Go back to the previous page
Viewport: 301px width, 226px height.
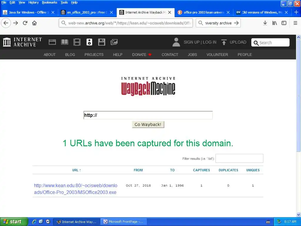click(6, 23)
